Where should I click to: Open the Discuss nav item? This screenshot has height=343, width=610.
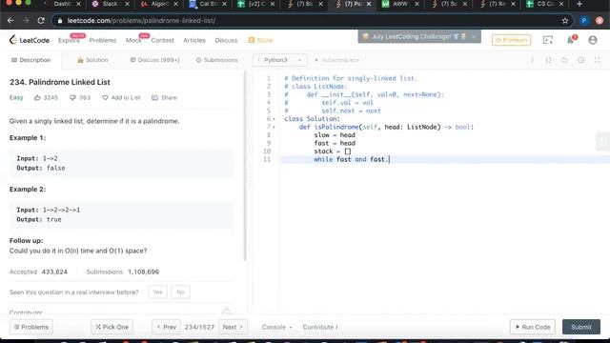click(226, 40)
